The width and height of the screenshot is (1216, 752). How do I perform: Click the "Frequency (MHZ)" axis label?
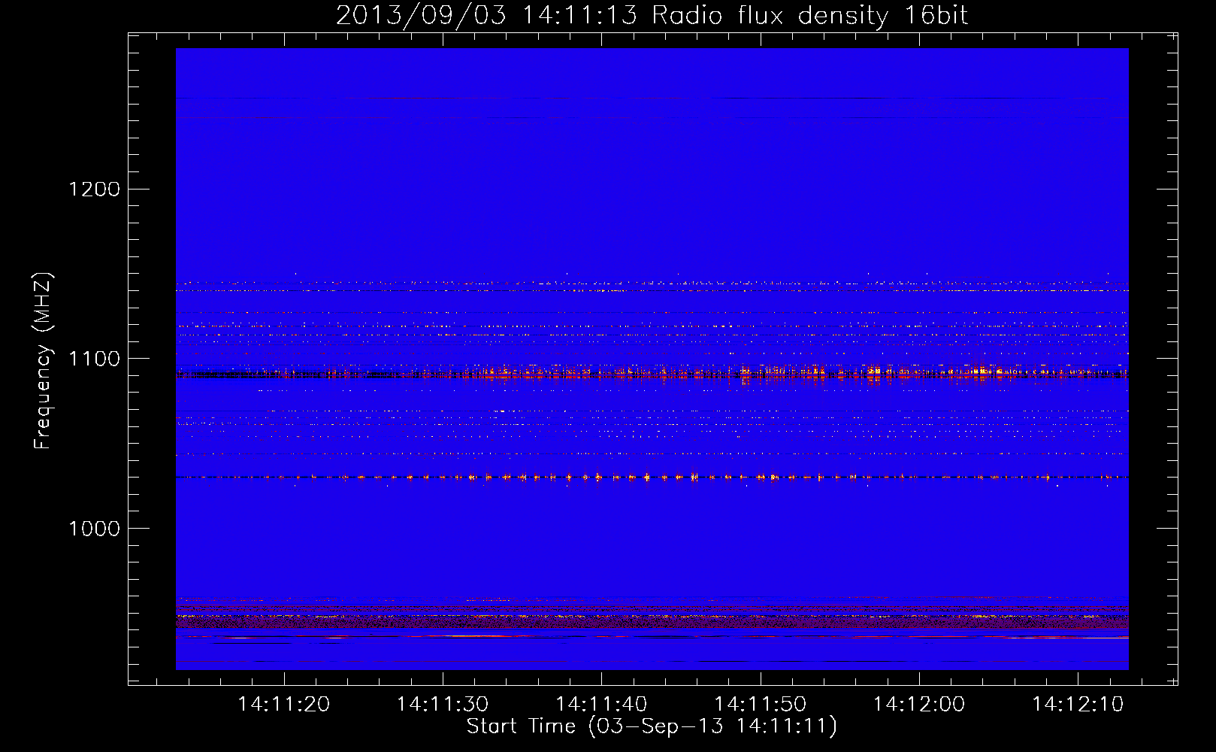(x=44, y=361)
